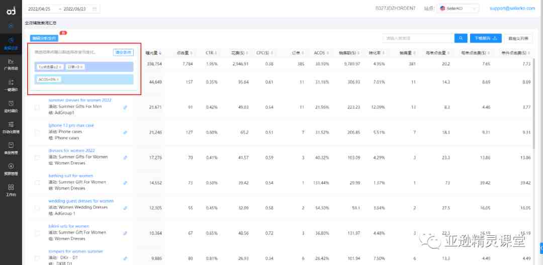This screenshot has width=543, height=265.
Task: Click link icon for dresses for women 2022
Action: click(x=125, y=157)
